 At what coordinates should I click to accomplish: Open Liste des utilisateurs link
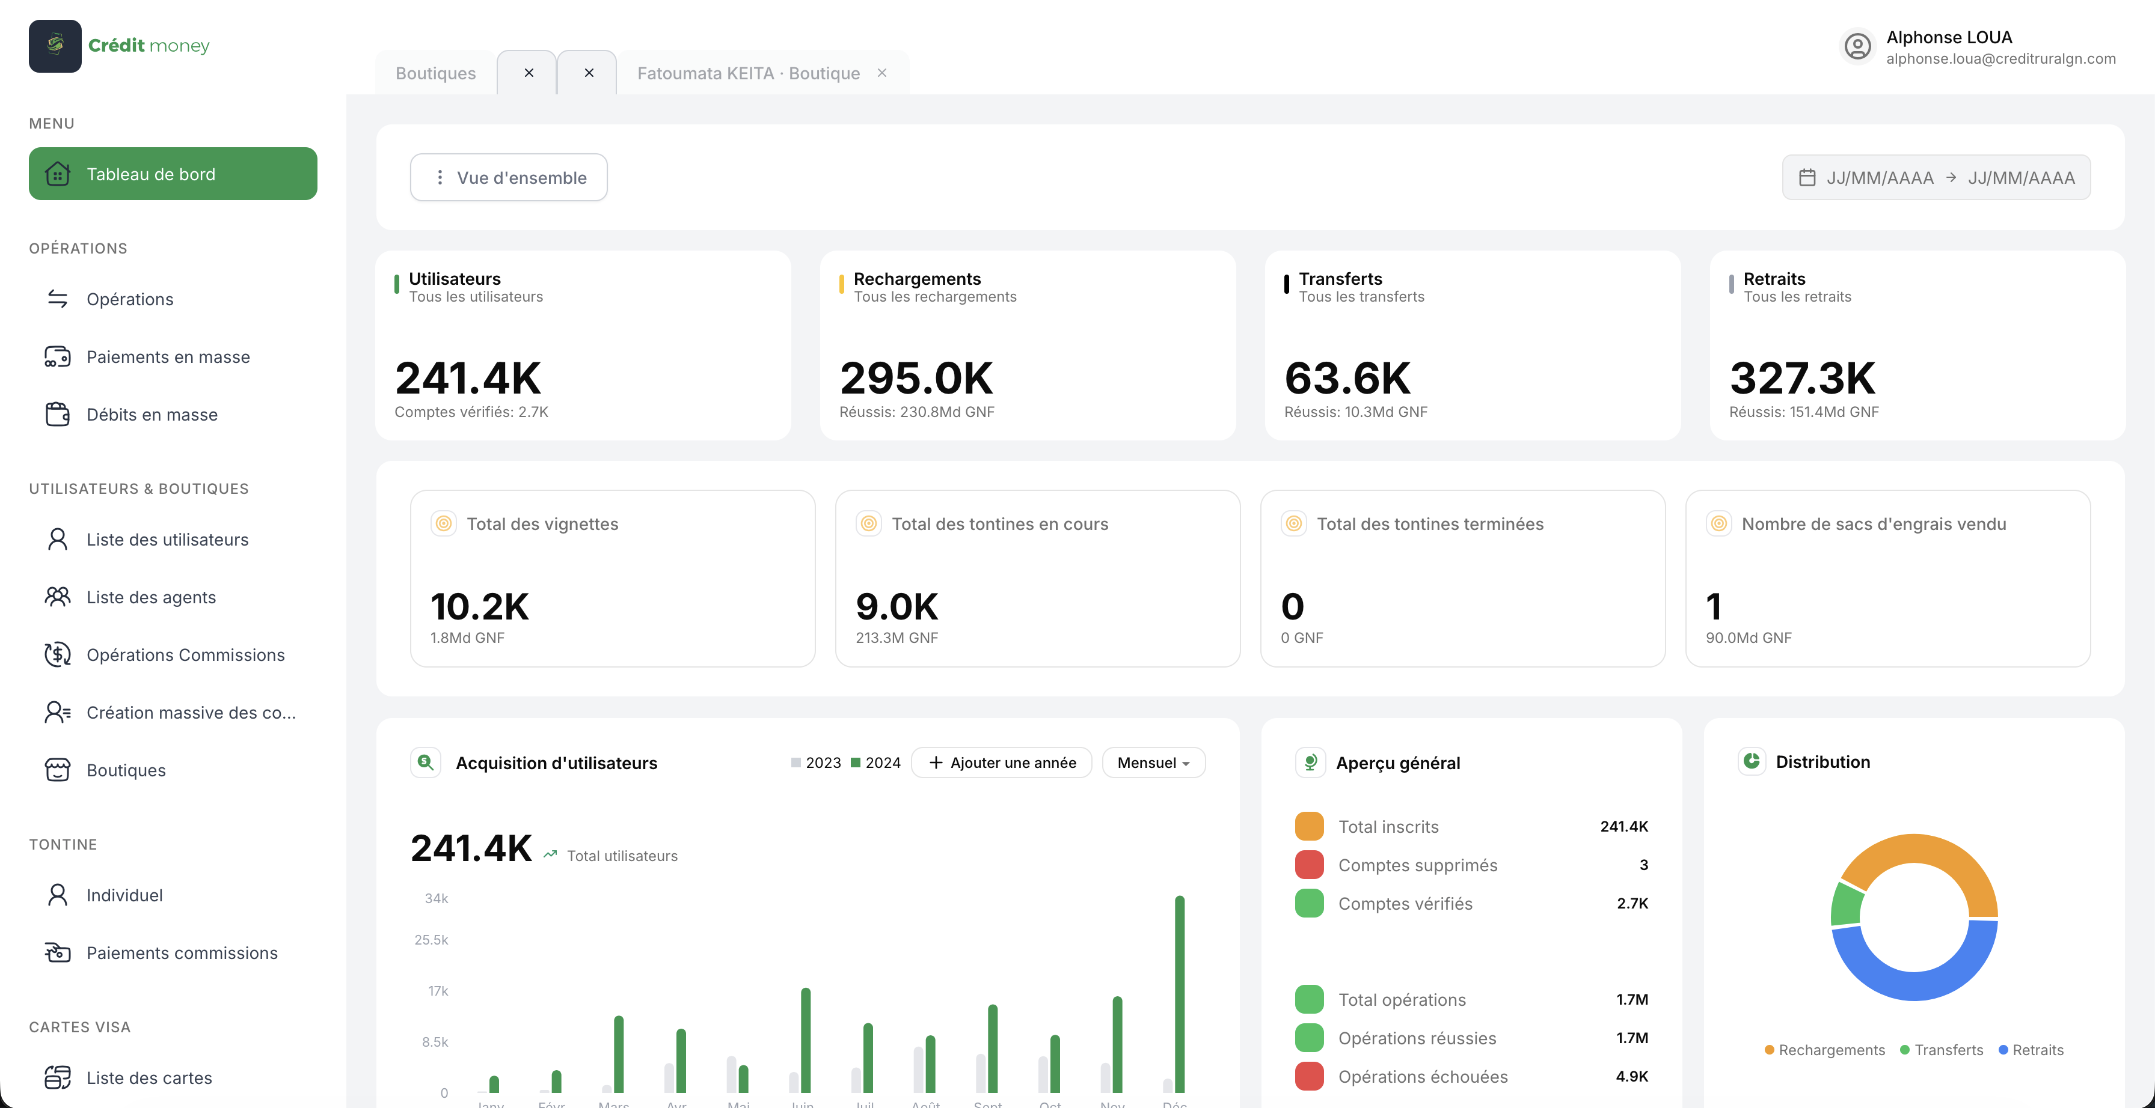point(173,540)
